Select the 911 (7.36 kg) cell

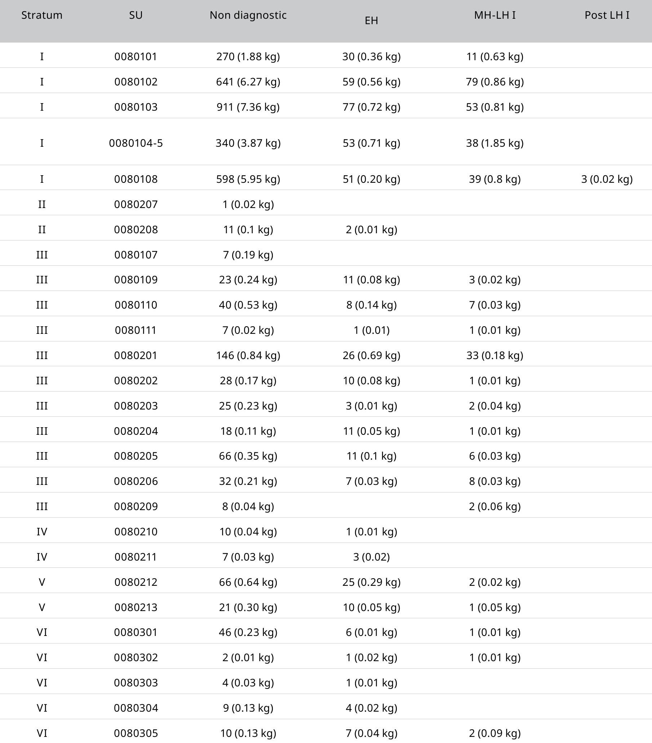(x=248, y=107)
